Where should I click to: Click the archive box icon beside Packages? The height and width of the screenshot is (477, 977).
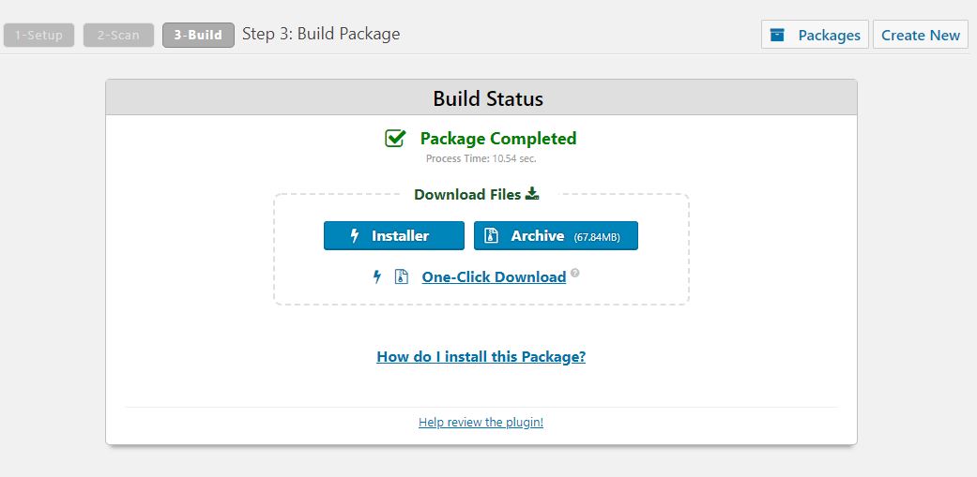click(777, 35)
